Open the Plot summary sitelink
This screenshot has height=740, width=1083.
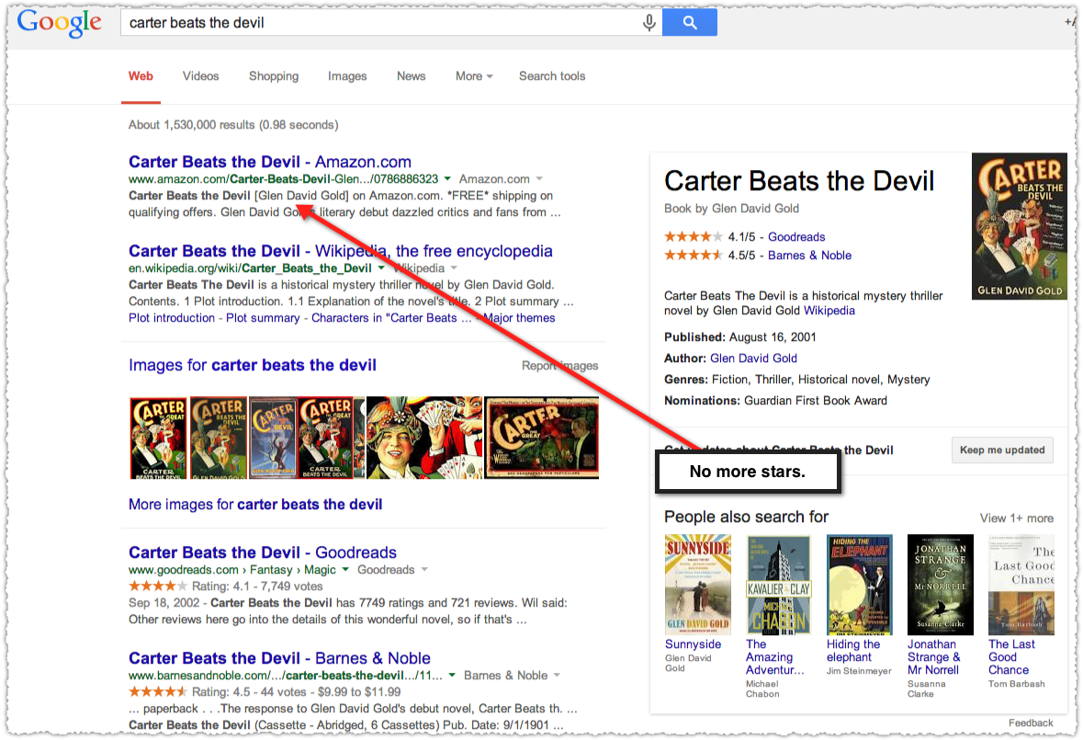[x=263, y=318]
